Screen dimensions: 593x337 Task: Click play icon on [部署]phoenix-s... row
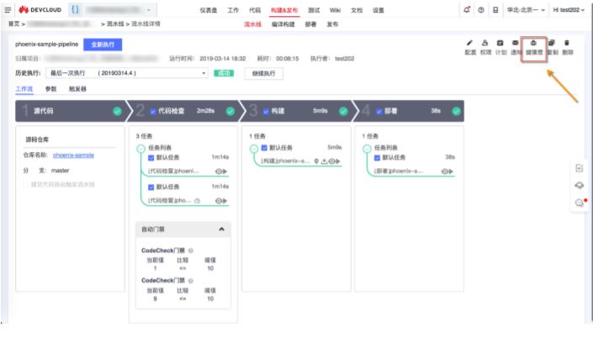point(451,171)
